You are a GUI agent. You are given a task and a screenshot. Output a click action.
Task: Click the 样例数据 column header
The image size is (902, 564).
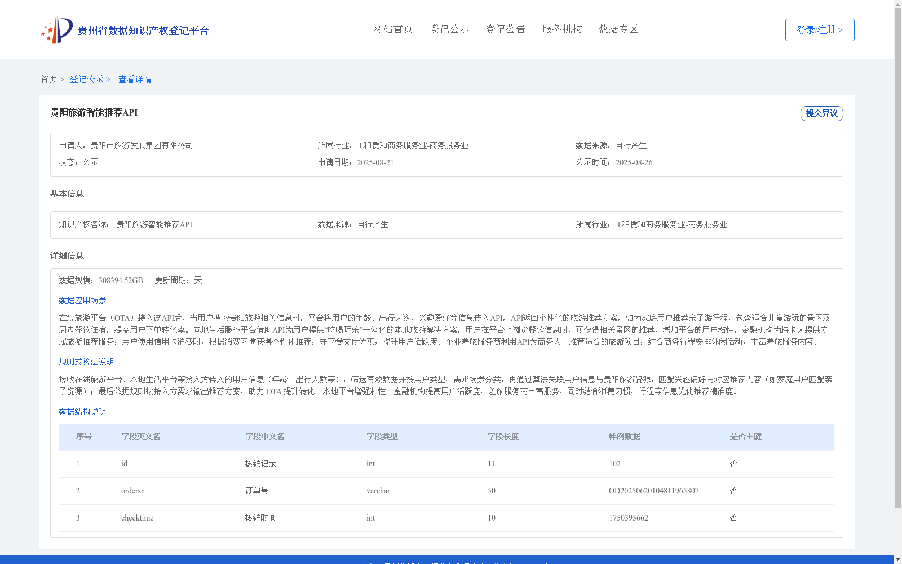point(625,437)
